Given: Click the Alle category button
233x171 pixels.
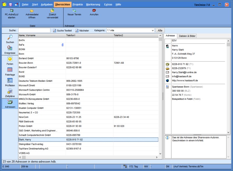Looking at the screenshot, I should tap(160, 31).
